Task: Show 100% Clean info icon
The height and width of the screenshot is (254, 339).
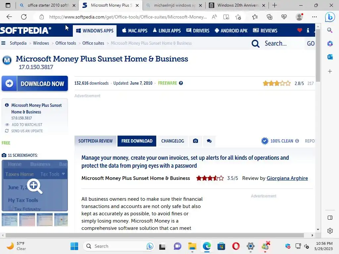Action: pyautogui.click(x=297, y=141)
